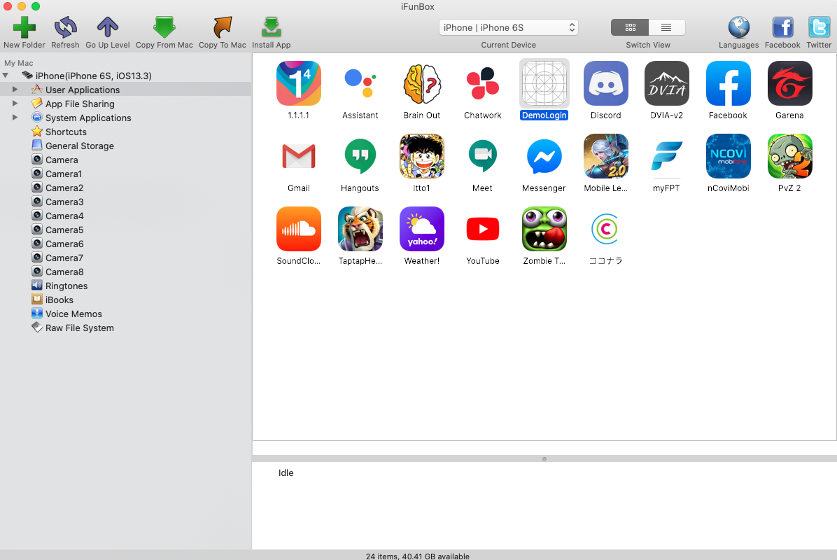
Task: Select the Discord app icon
Action: (605, 83)
